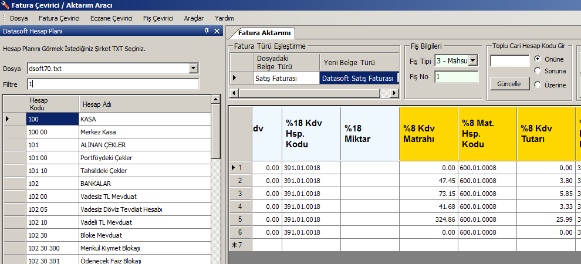Select the Menkul Kıymet Blokajı row
The image size is (581, 264).
point(107,248)
